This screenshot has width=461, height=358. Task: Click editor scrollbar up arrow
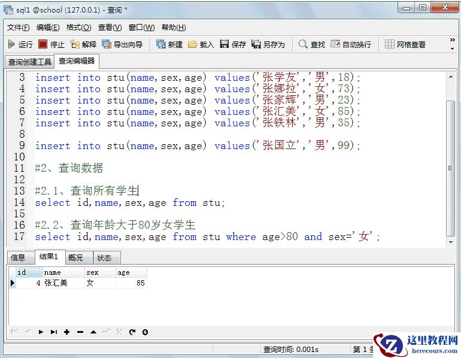click(451, 77)
